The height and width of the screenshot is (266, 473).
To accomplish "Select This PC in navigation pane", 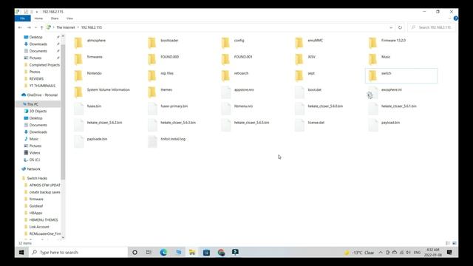I will (x=33, y=104).
